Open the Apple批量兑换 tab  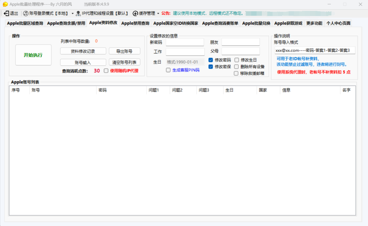coord(256,23)
